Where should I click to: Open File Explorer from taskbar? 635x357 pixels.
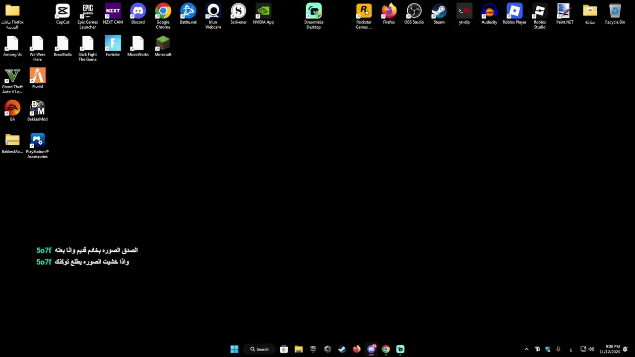point(298,349)
